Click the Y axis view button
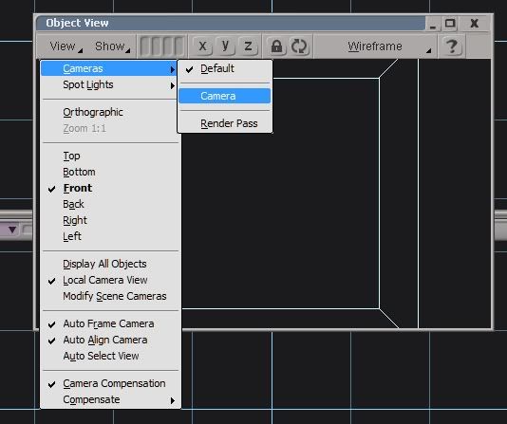Screen dimensions: 507x424 coord(225,46)
